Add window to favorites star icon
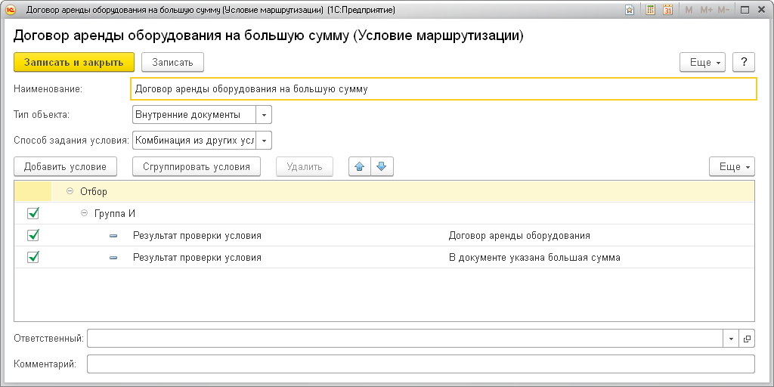 (630, 10)
